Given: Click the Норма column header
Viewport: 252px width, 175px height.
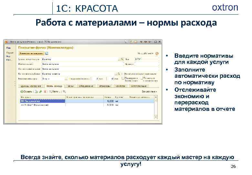Looking at the screenshot, I should click(109, 97).
